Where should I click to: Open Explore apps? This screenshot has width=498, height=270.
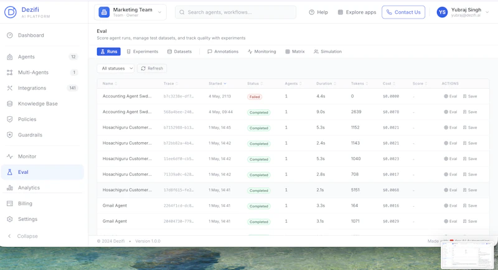(x=357, y=12)
